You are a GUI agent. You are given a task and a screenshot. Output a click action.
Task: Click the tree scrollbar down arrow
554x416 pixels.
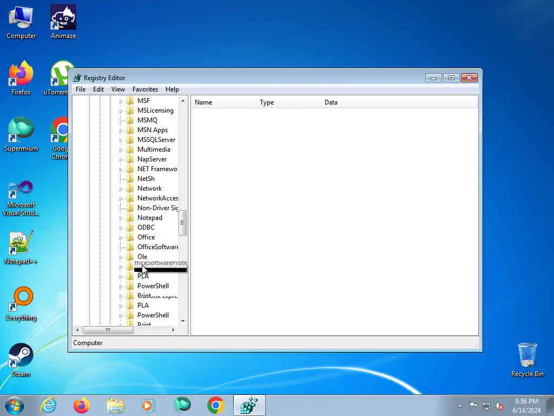click(x=183, y=321)
